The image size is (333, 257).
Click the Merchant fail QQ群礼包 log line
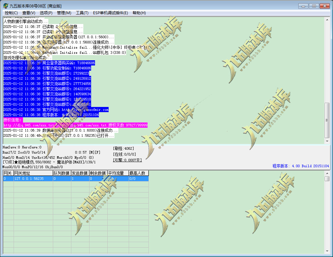tap(65, 53)
